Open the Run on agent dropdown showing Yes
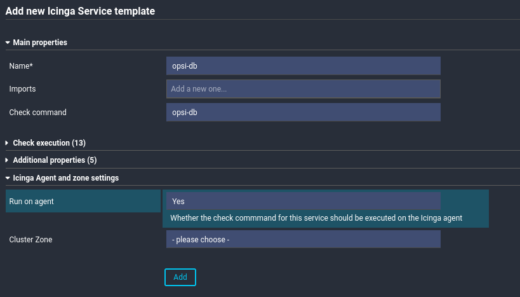The width and height of the screenshot is (520, 297). tap(303, 201)
